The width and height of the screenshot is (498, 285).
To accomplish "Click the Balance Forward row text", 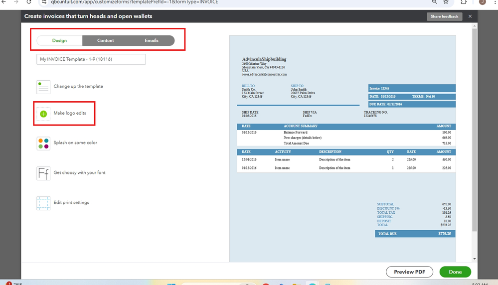I will tap(296, 133).
